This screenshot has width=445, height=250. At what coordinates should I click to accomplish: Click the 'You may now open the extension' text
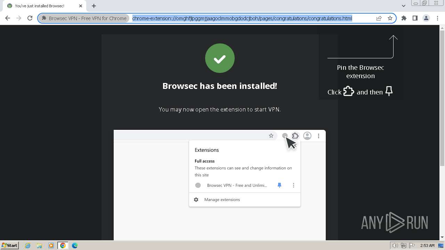click(x=220, y=109)
